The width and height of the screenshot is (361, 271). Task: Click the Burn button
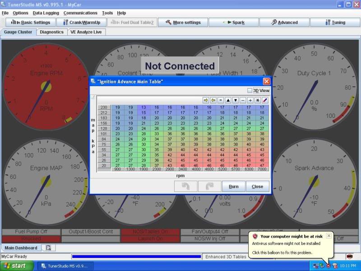(233, 186)
